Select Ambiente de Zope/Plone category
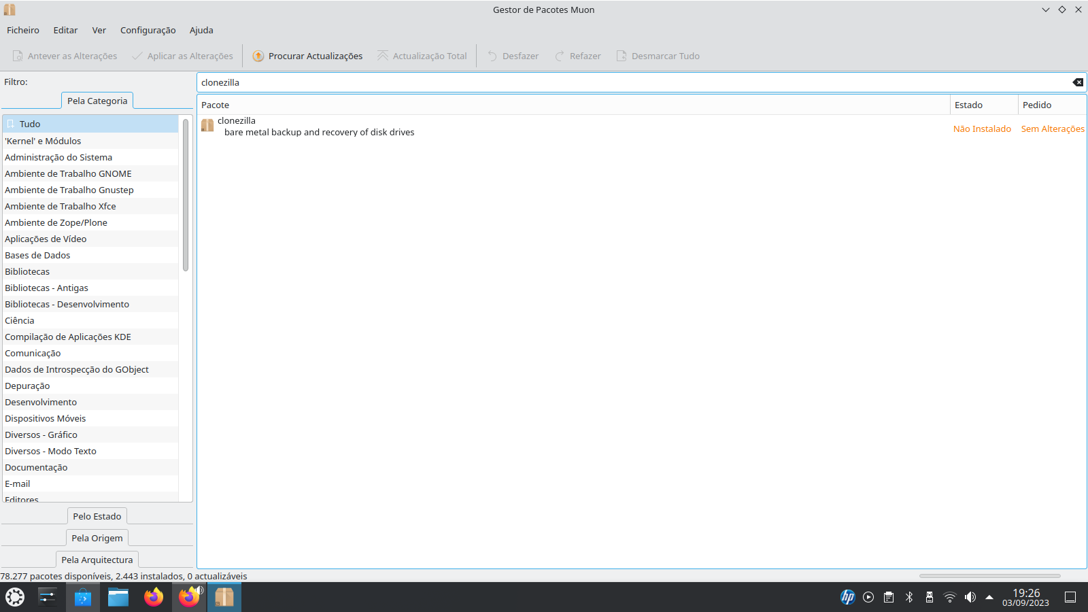Screen dimensions: 1088x612 tap(90, 222)
